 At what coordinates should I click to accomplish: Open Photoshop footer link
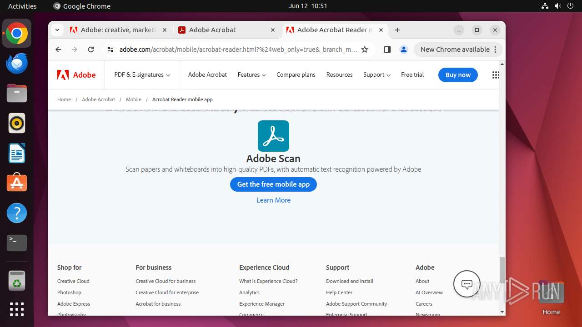click(69, 292)
